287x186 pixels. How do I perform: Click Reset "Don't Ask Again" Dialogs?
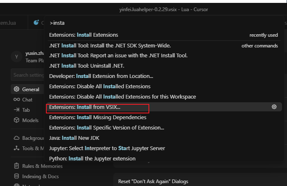pos(153,181)
